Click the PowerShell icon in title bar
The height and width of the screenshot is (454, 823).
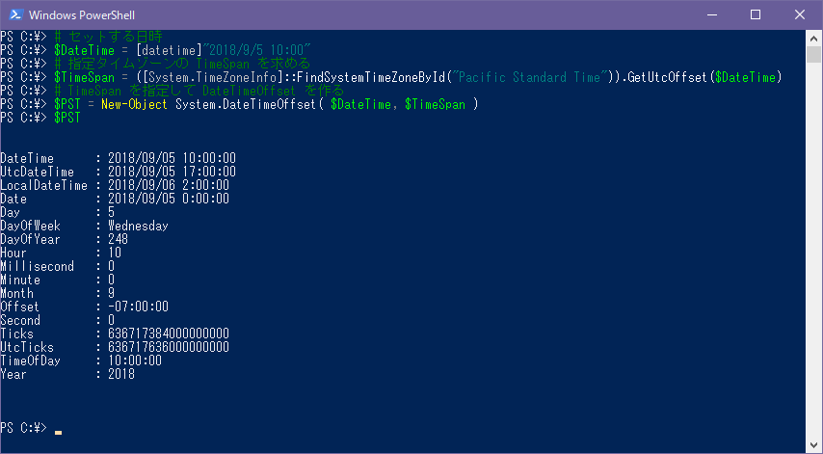click(x=15, y=14)
